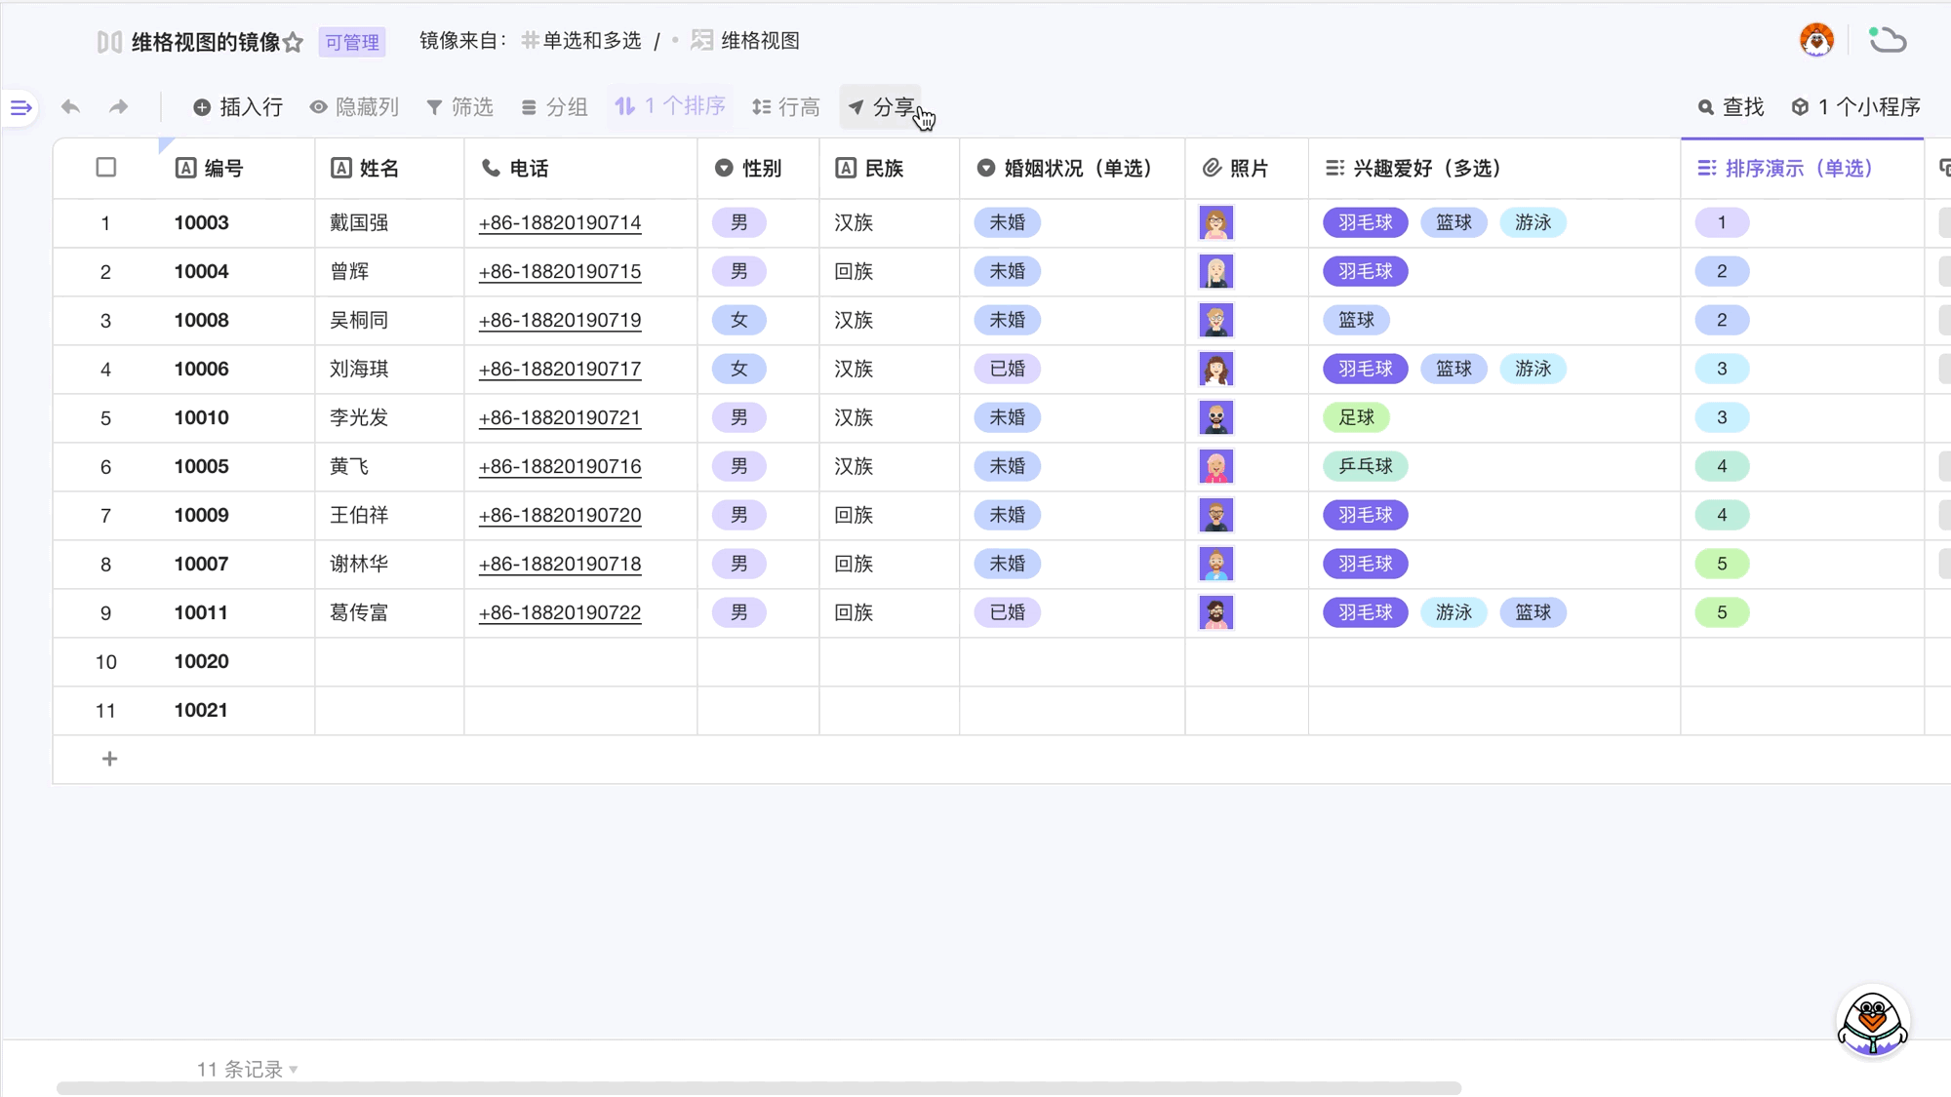
Task: Click the cloud sync status icon
Action: 1887,40
